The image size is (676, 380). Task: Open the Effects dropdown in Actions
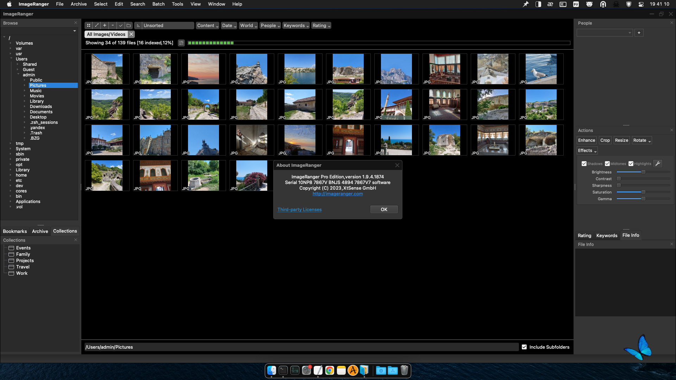pos(587,151)
